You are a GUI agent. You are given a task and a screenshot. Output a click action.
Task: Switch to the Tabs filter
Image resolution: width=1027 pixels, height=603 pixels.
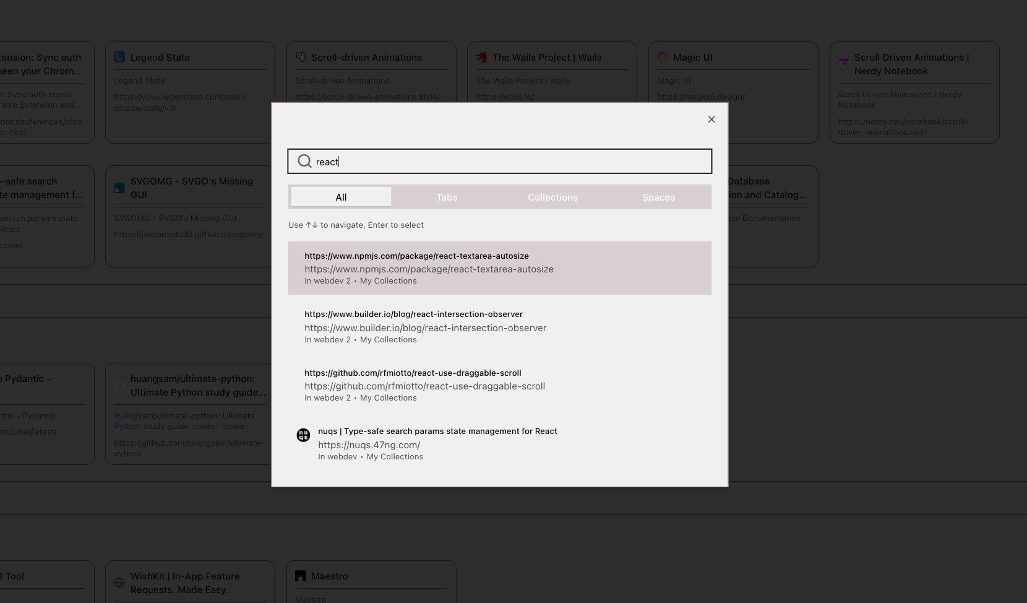(x=447, y=197)
